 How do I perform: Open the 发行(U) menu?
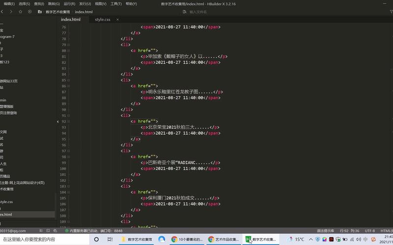click(x=85, y=4)
